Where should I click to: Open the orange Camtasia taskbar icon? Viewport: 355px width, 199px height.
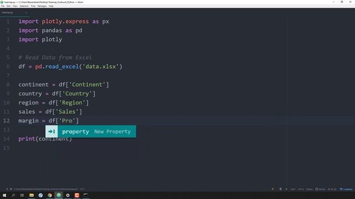pyautogui.click(x=77, y=195)
